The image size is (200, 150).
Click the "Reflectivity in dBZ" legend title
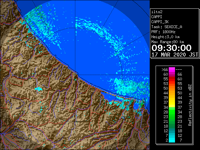click(190, 105)
